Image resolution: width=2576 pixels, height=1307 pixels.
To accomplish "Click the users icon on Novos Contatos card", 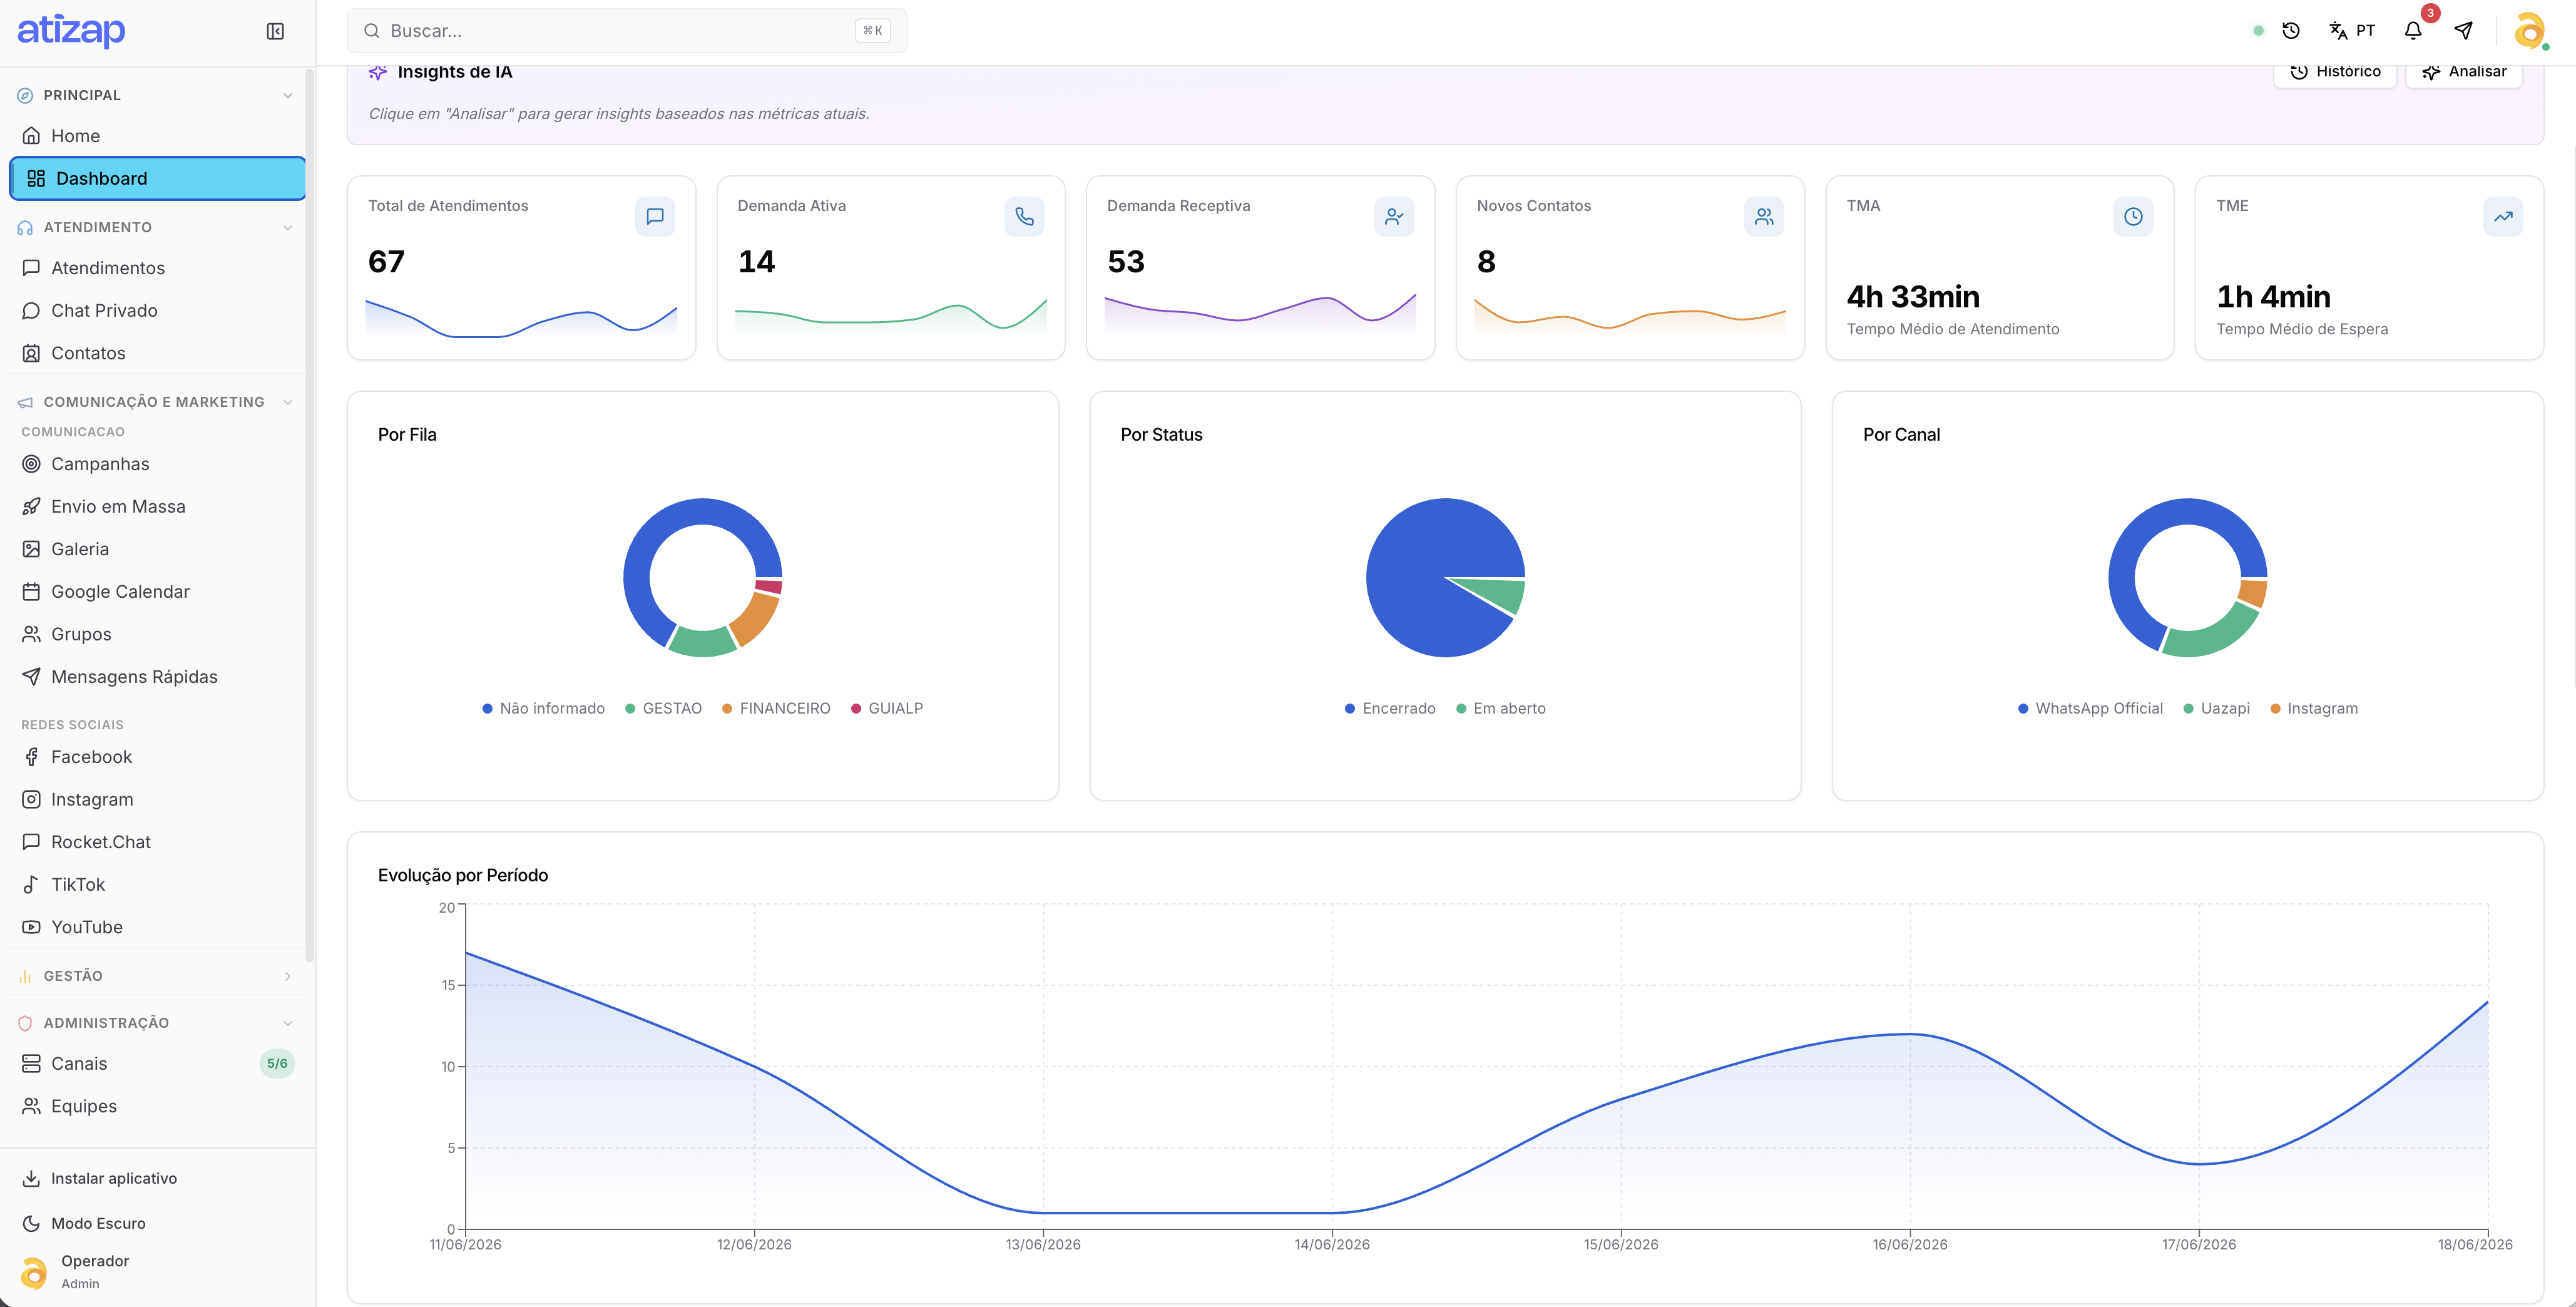I will [x=1764, y=216].
